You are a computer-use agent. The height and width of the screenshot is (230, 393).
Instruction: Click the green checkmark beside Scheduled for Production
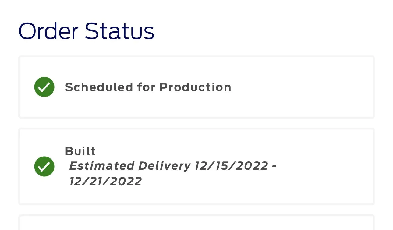(x=44, y=87)
